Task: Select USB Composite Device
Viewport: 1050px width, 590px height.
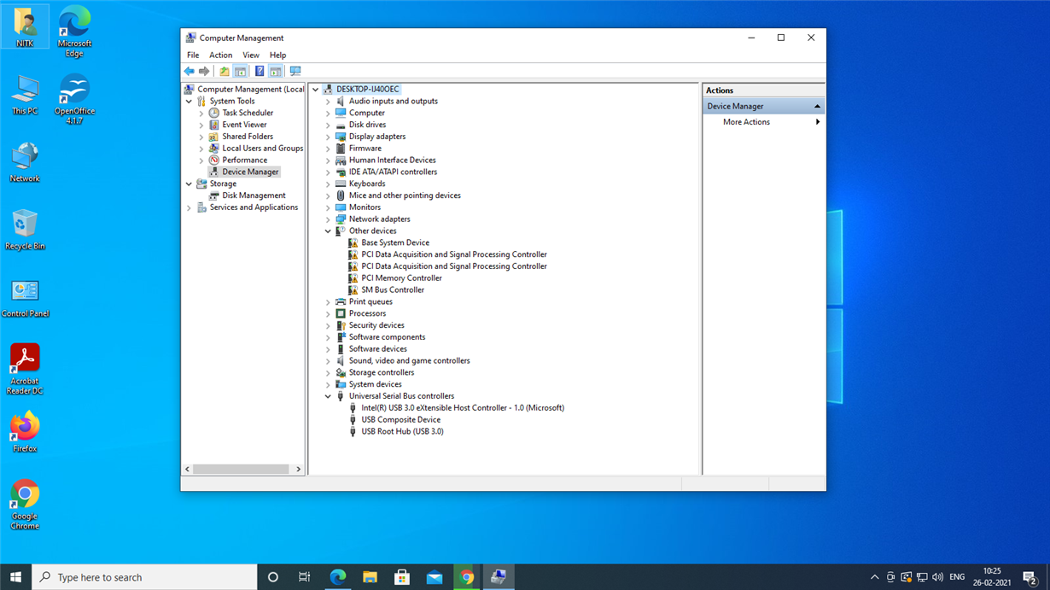Action: (401, 420)
